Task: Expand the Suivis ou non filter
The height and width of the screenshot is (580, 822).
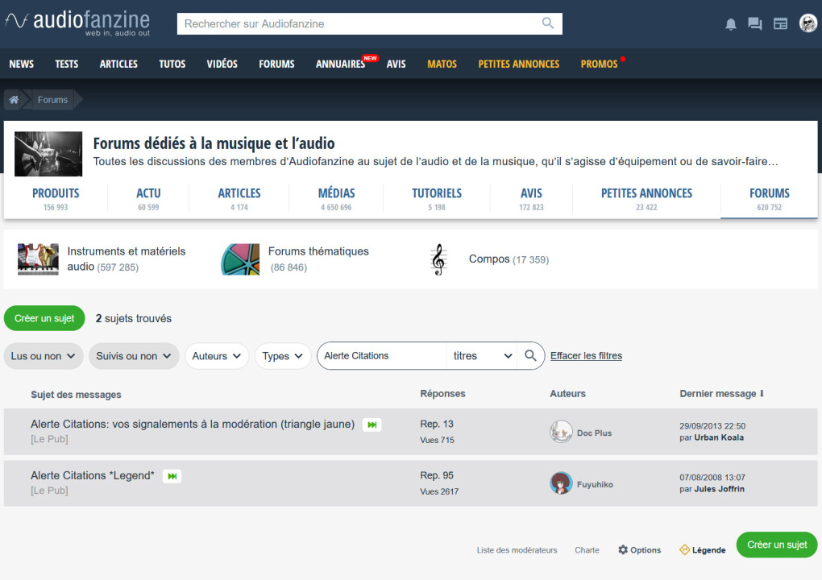Action: 135,356
